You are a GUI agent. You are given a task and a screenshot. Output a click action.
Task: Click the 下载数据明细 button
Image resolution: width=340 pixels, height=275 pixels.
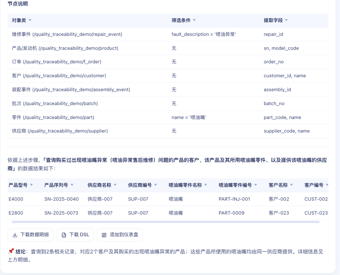tap(31, 235)
